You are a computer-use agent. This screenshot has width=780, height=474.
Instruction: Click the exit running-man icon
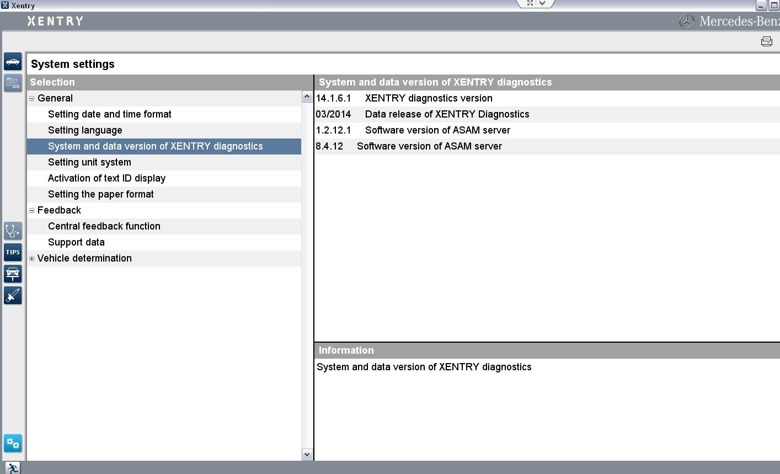coord(12,468)
